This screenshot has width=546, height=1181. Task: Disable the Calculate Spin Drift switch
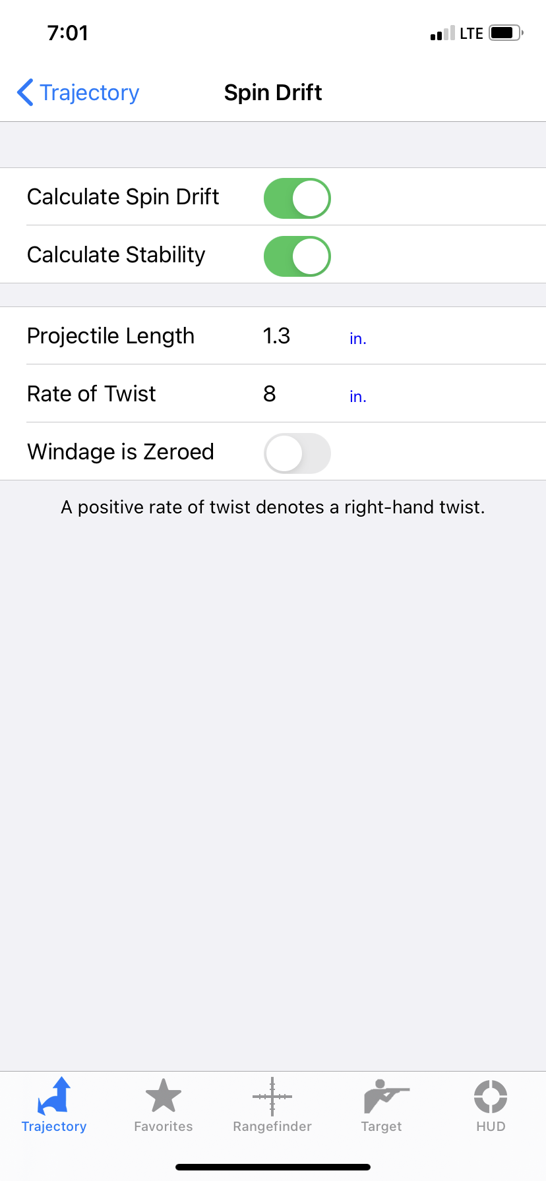point(297,198)
